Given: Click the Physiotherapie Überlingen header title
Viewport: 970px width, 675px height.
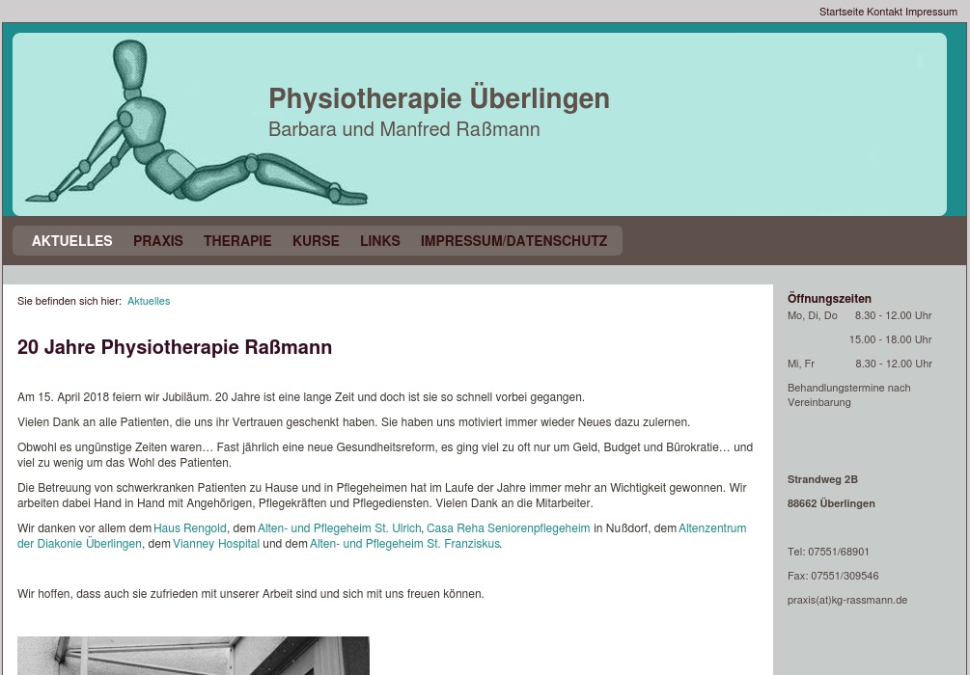Looking at the screenshot, I should click(439, 98).
